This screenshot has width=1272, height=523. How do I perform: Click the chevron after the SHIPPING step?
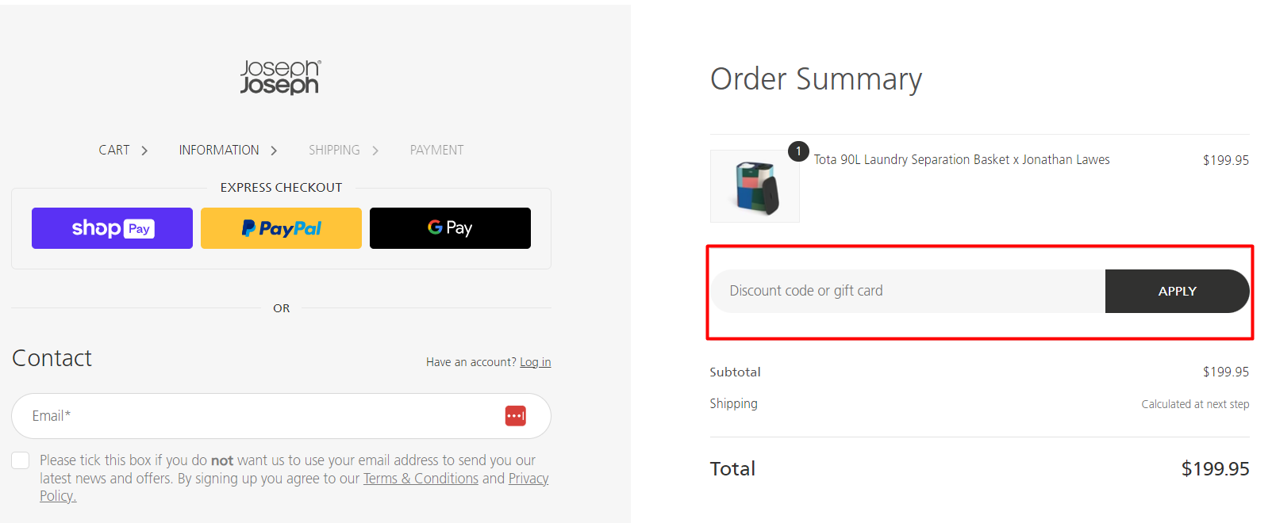[375, 149]
